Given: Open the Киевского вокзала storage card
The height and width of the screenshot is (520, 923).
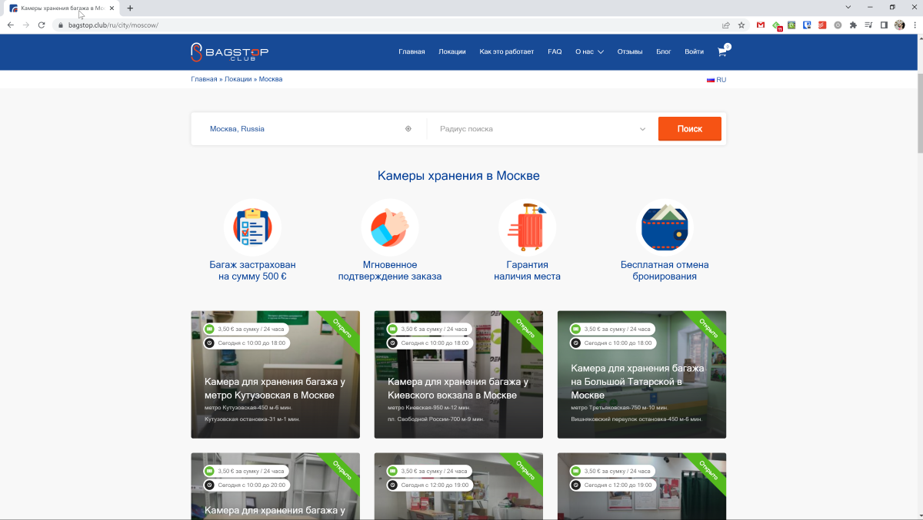Looking at the screenshot, I should point(458,374).
